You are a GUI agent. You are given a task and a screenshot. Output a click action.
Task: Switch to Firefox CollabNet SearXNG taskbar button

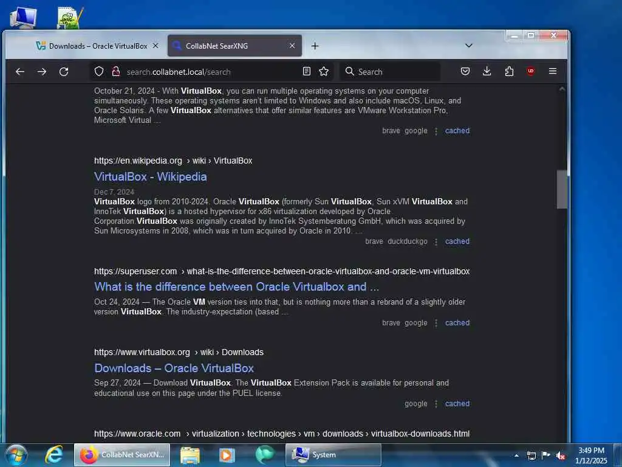coord(122,455)
